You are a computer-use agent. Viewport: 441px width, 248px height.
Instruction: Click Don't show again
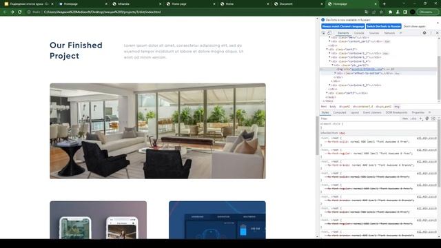tap(414, 26)
